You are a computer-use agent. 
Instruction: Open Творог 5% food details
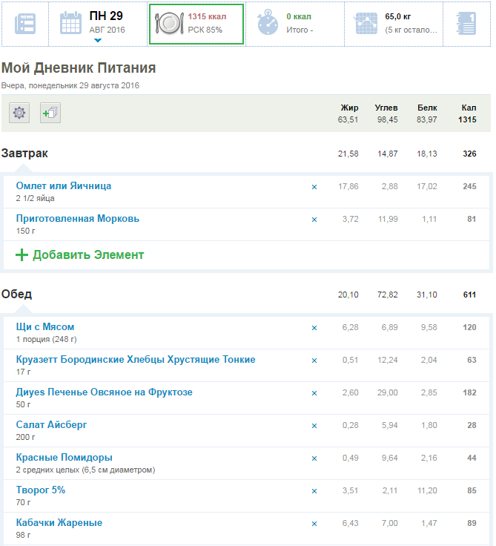click(41, 490)
